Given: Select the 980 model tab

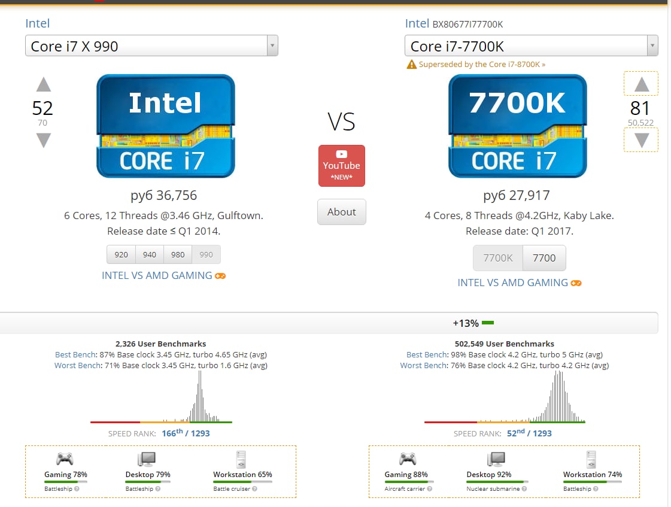Looking at the screenshot, I should pyautogui.click(x=178, y=254).
